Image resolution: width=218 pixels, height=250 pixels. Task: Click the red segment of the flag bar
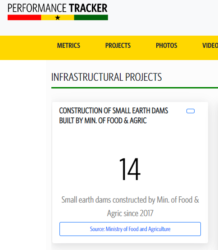click(x=24, y=18)
